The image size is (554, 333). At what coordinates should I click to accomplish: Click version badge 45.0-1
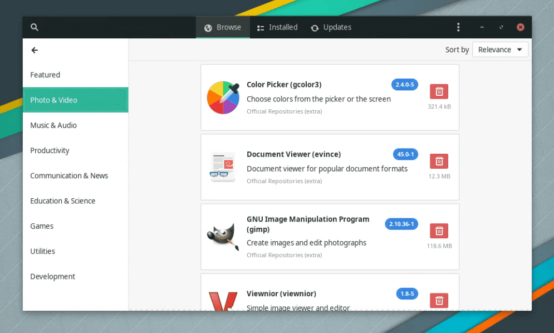pyautogui.click(x=405, y=154)
